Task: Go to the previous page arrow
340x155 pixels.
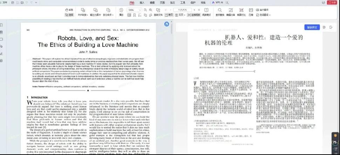Action: (x=171, y=10)
